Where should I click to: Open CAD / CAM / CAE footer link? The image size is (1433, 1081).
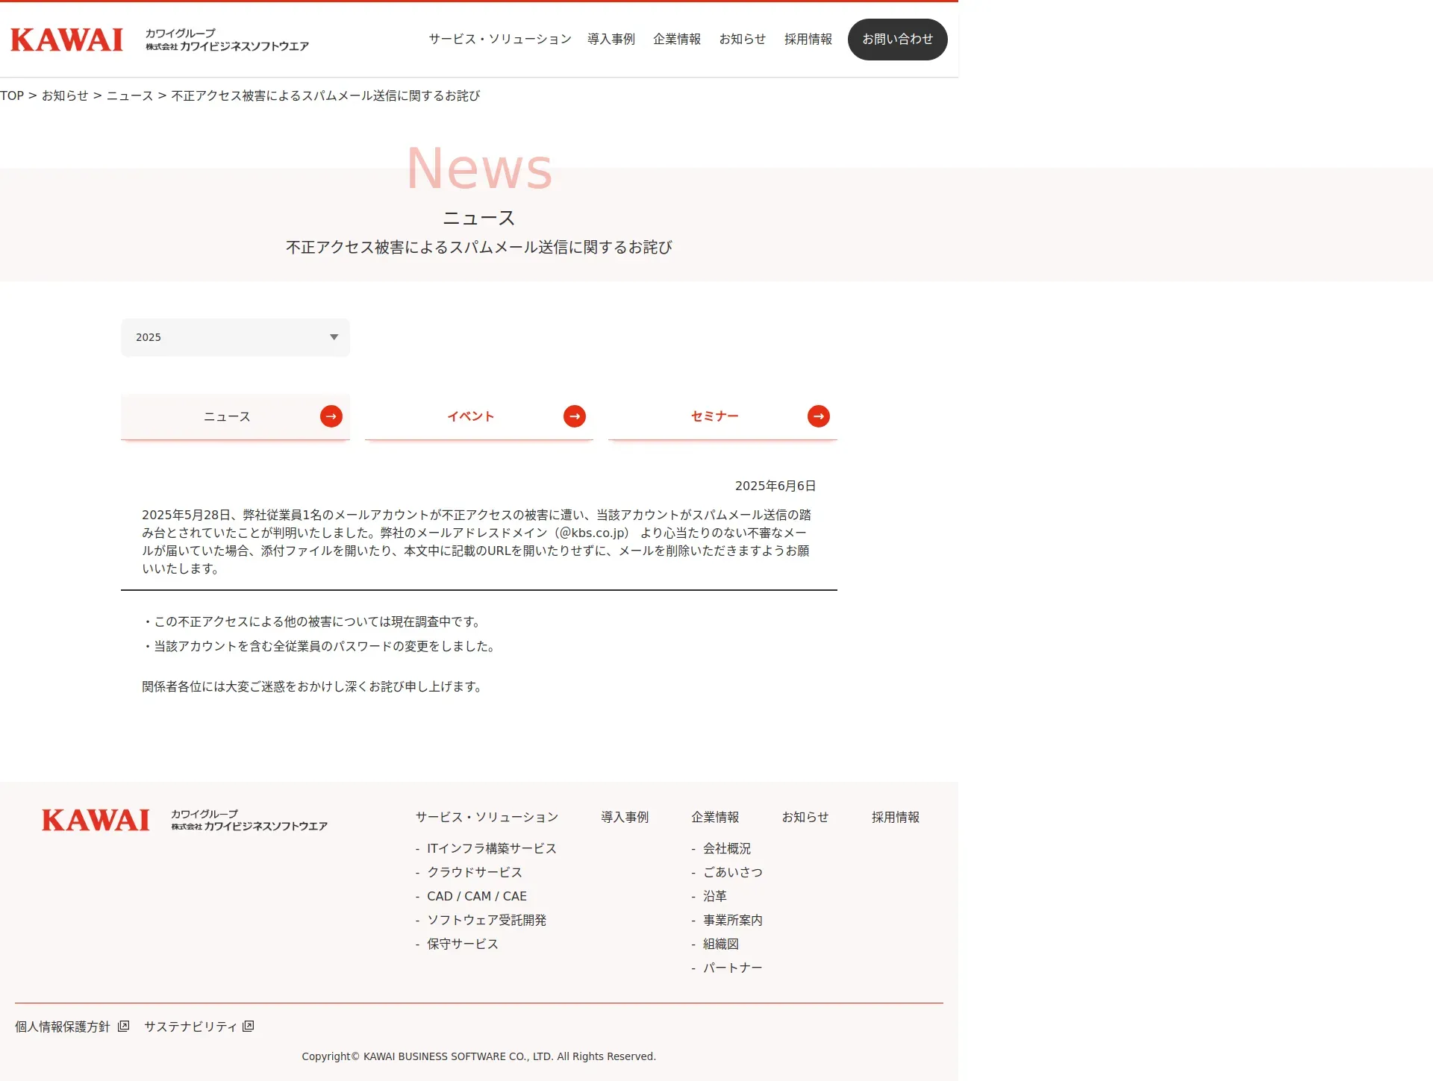click(476, 896)
